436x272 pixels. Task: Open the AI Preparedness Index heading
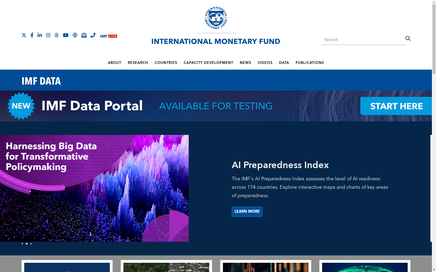coord(280,165)
